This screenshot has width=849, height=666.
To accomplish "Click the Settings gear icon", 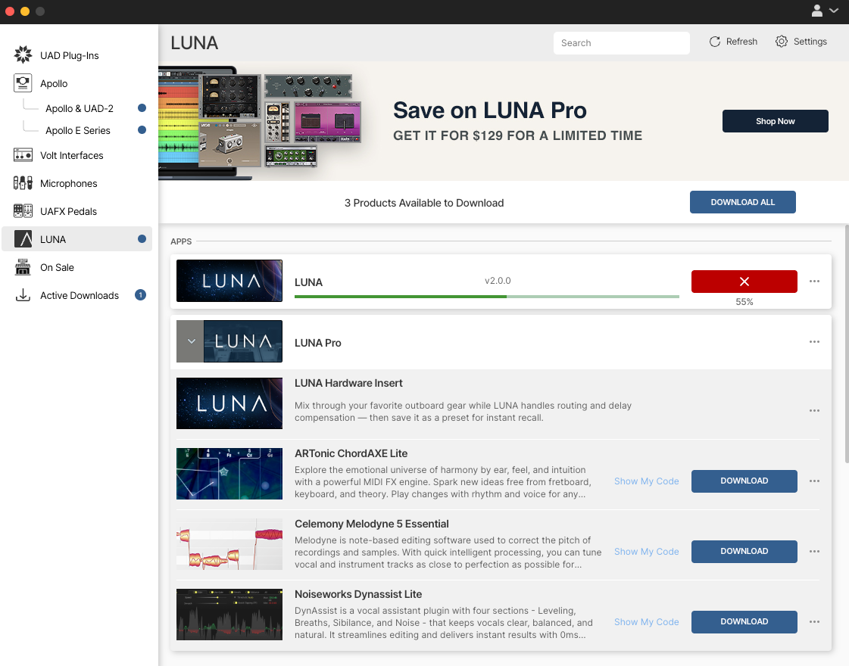I will (x=782, y=42).
